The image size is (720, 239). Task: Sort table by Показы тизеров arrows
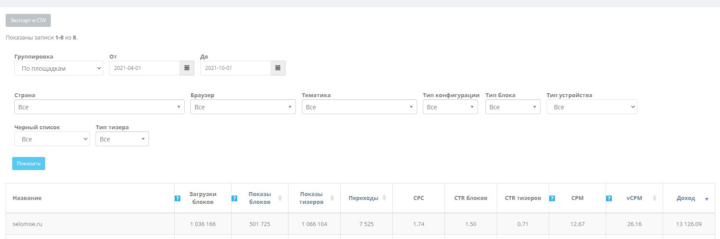(332, 198)
